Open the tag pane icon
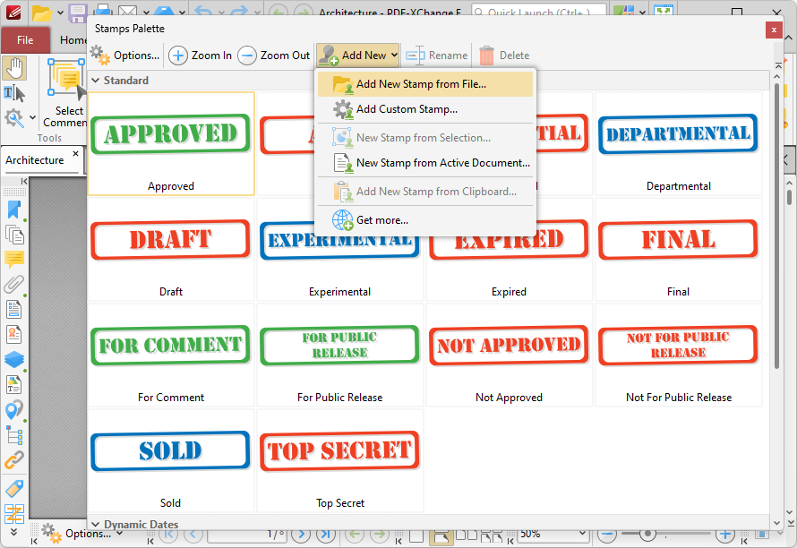The image size is (797, 548). pos(14,489)
